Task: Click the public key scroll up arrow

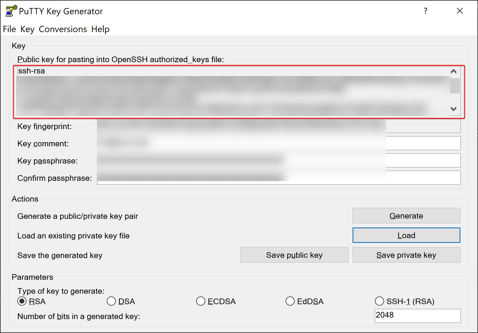Action: click(x=454, y=71)
